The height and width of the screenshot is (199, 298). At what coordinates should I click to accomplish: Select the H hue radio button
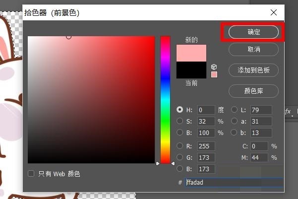point(180,110)
